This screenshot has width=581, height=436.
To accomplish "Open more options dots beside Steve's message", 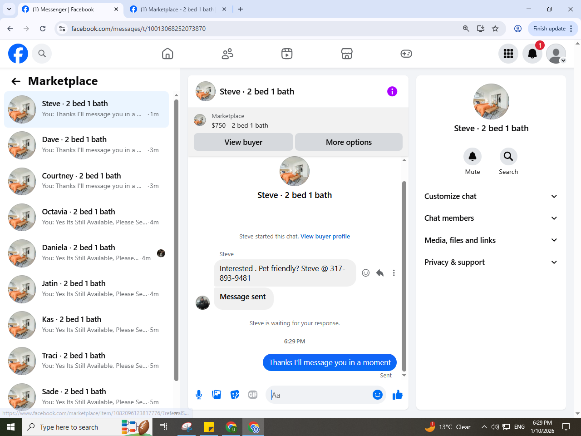I will tap(394, 273).
